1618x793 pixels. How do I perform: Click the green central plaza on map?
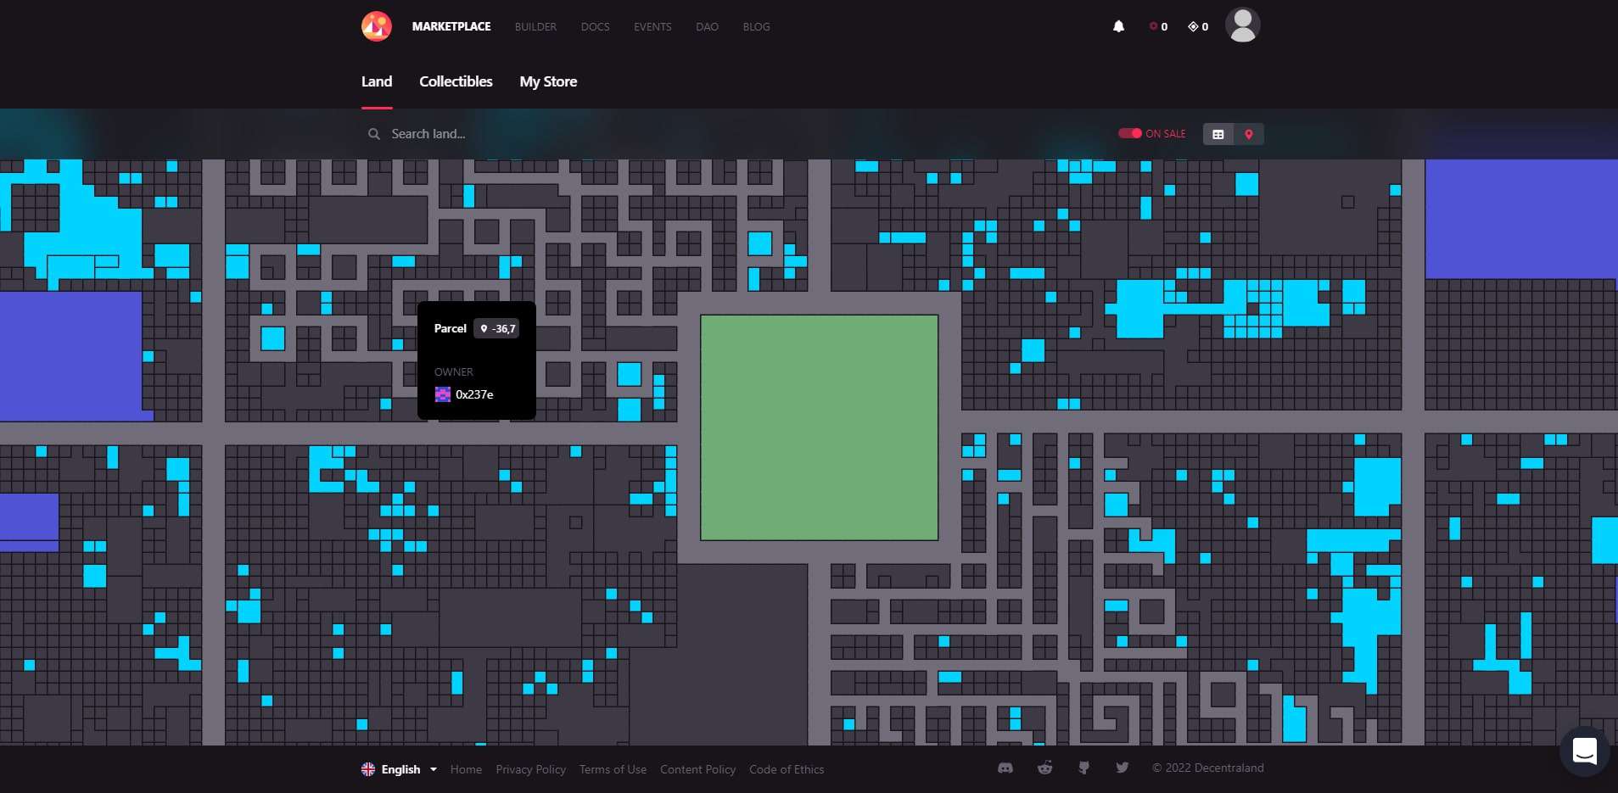point(819,427)
